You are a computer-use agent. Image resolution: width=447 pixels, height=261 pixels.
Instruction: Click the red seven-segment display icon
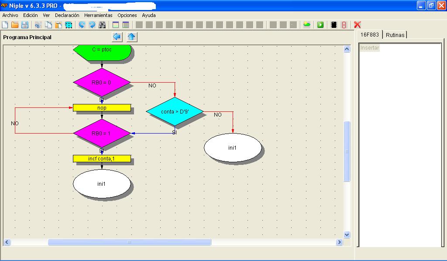pos(344,25)
